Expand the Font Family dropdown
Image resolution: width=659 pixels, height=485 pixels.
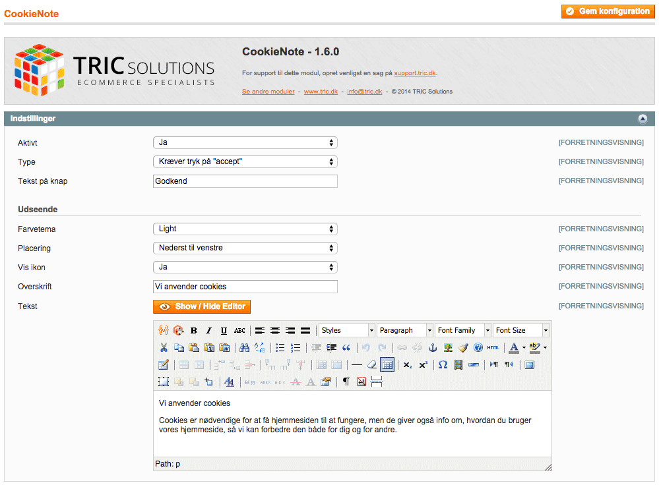point(463,330)
